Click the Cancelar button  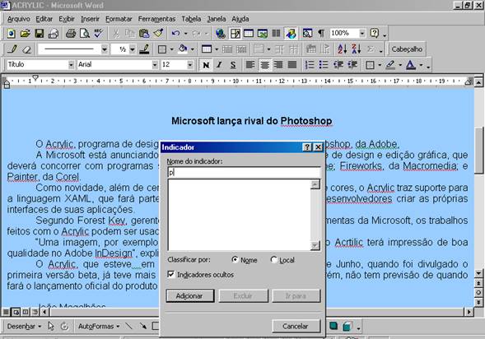point(296,326)
